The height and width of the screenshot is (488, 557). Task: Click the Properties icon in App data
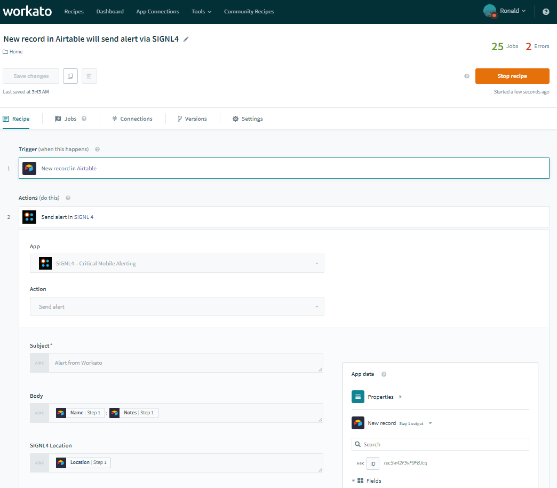pos(357,397)
